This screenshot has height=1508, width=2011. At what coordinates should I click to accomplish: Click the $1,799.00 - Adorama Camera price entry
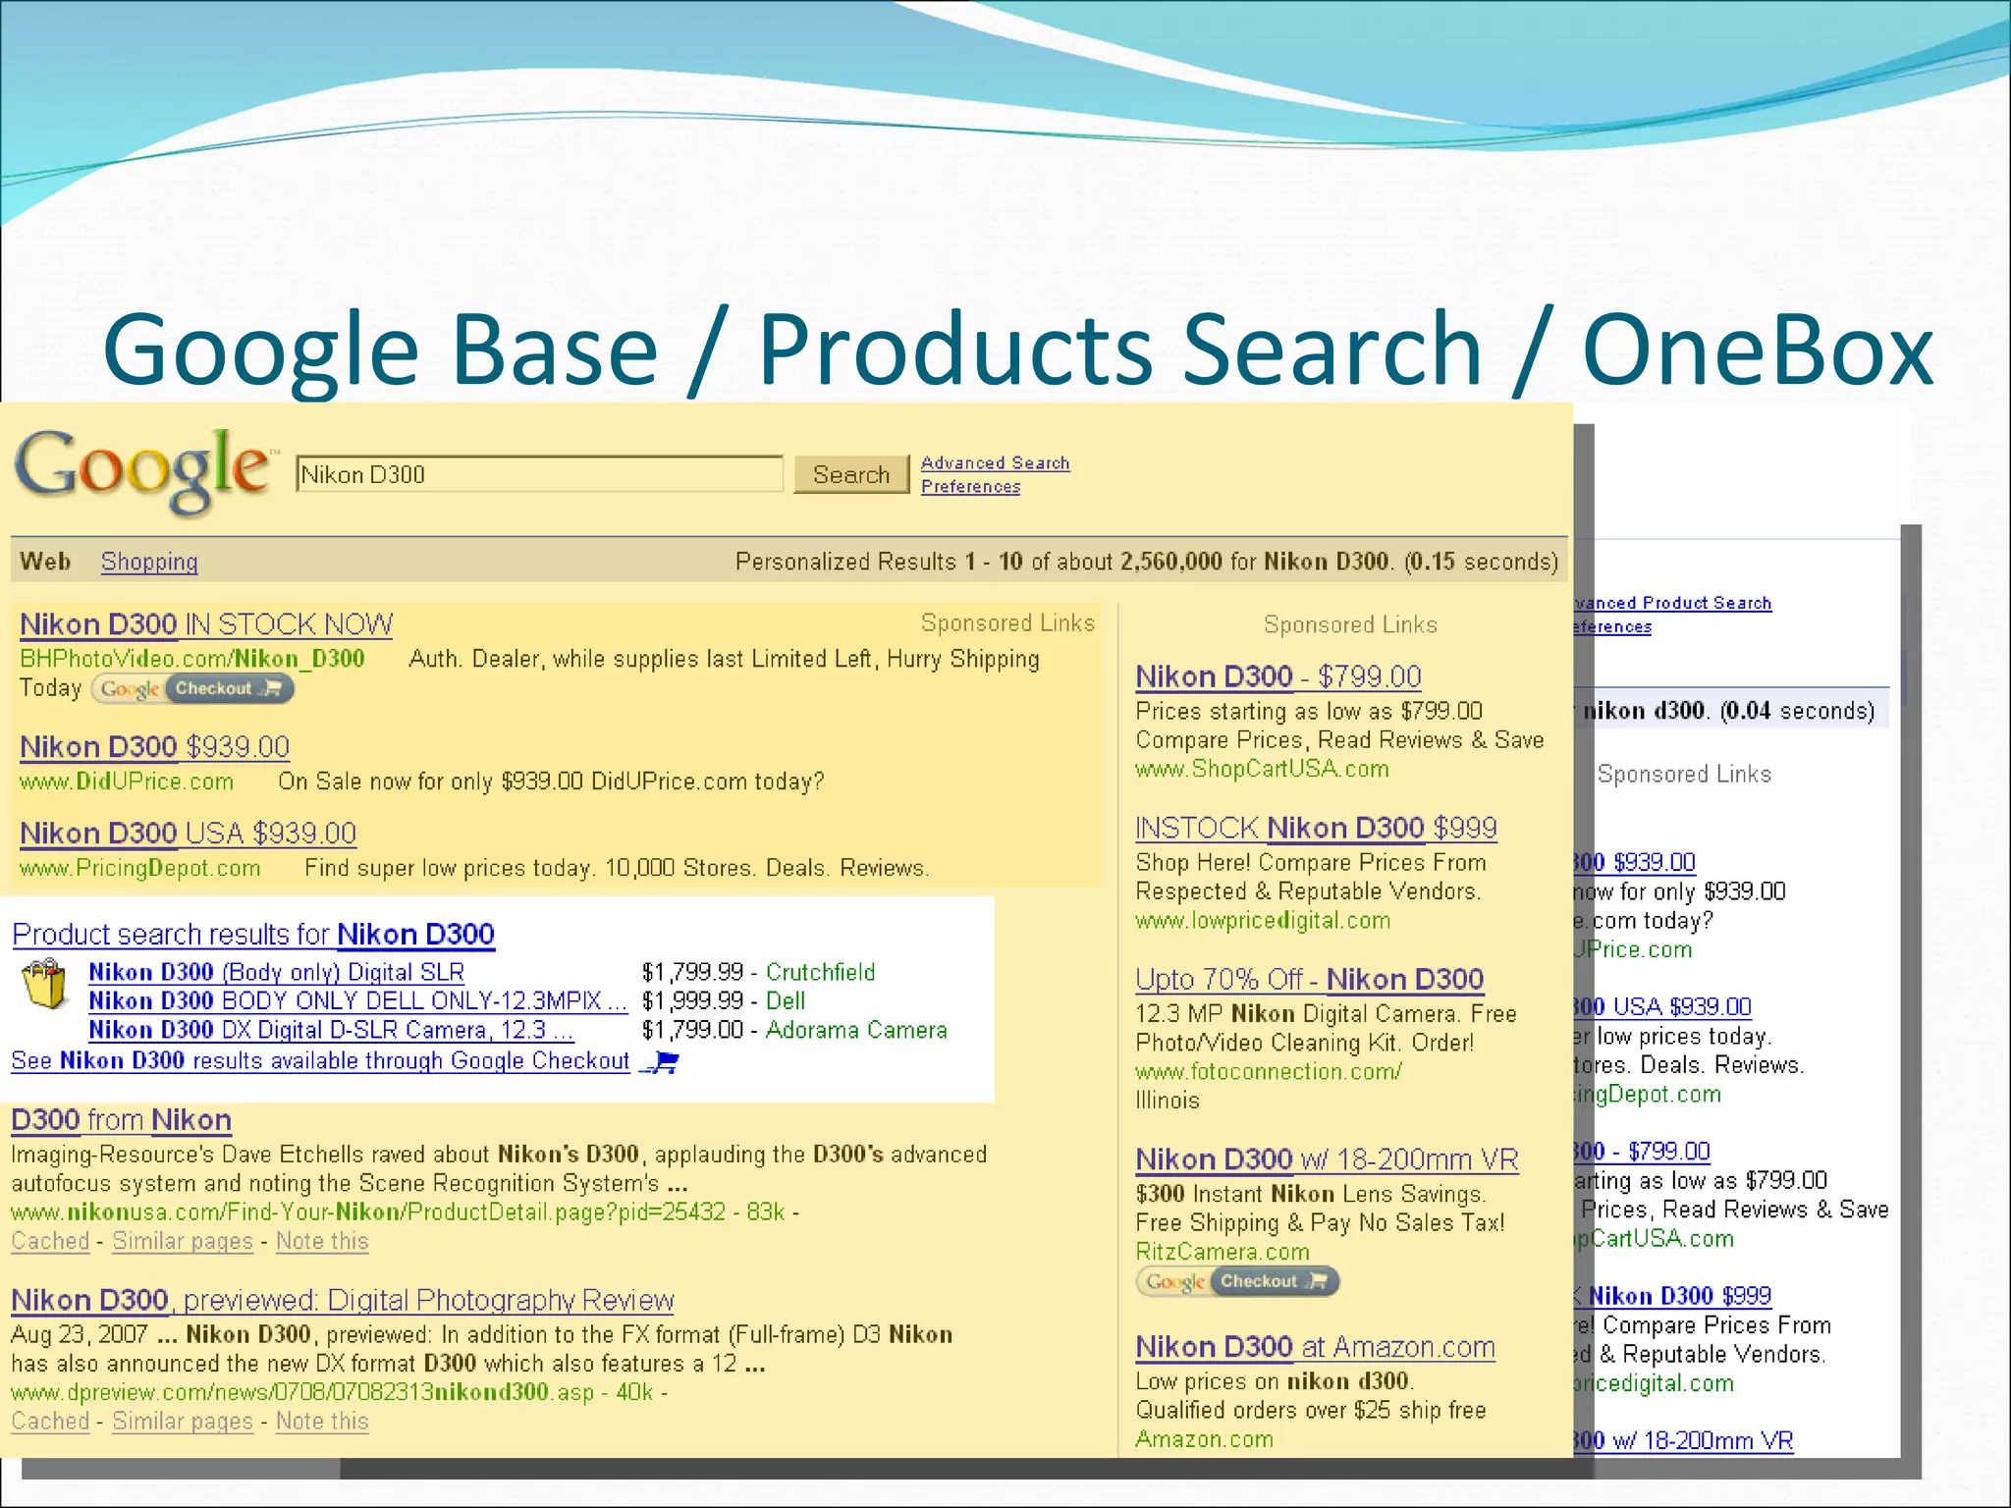point(794,1030)
